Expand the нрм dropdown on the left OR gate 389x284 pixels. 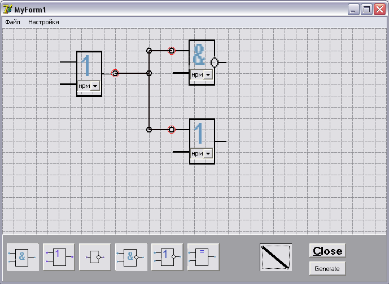pos(95,86)
